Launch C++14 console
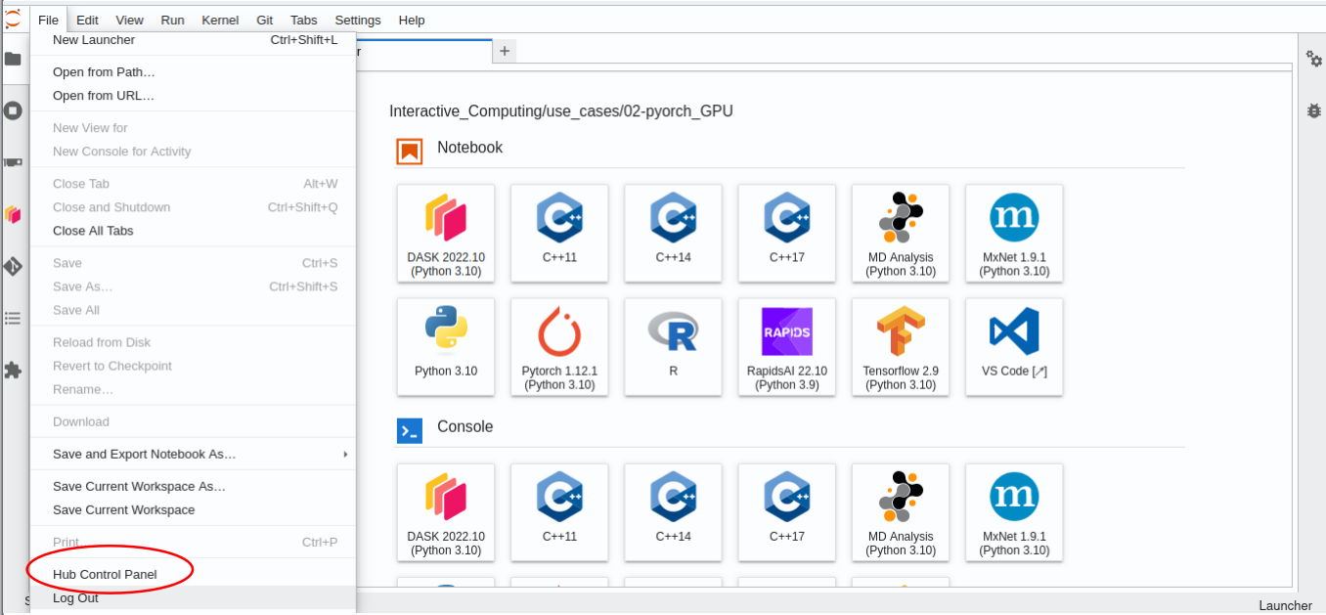Screen dimensions: 1326x615 click(673, 511)
